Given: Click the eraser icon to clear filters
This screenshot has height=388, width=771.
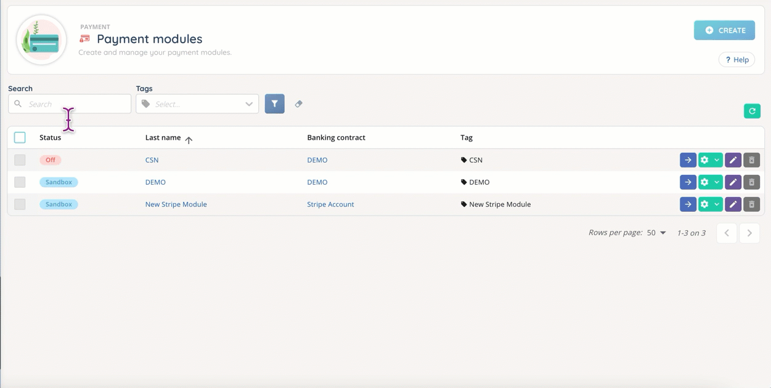Looking at the screenshot, I should (x=299, y=104).
